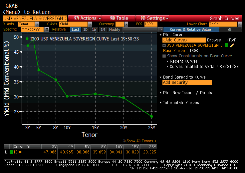The height and width of the screenshot is (173, 245).
Task: Collapse Bond Spread to Curve section
Action: (x=160, y=77)
